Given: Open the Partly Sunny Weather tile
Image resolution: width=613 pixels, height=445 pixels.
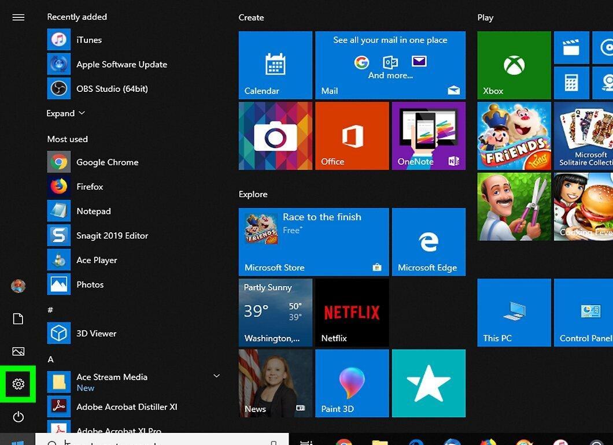Looking at the screenshot, I should click(275, 313).
